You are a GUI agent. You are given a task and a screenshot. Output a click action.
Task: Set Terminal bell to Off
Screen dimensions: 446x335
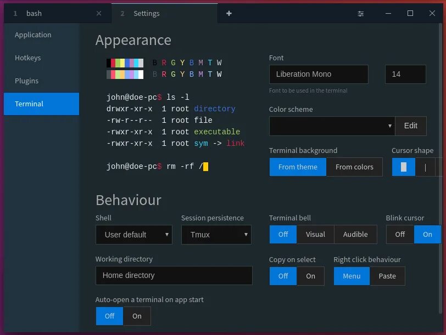tap(283, 235)
